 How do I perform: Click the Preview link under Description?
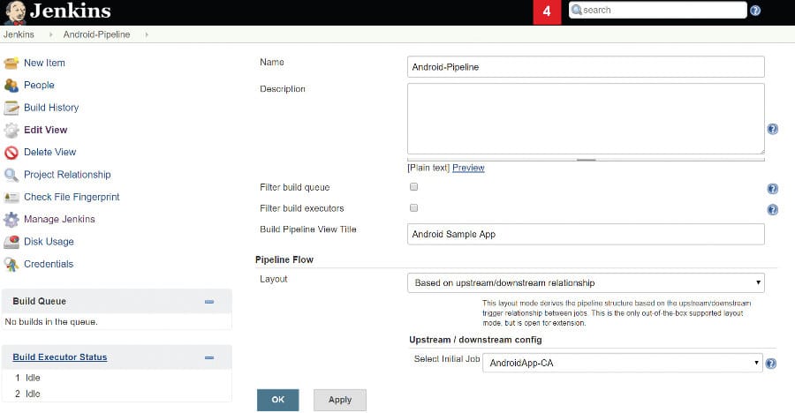tap(468, 168)
